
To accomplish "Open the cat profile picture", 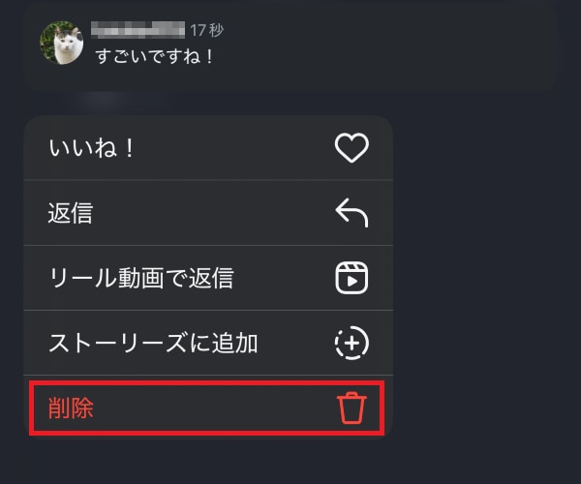I will point(62,43).
